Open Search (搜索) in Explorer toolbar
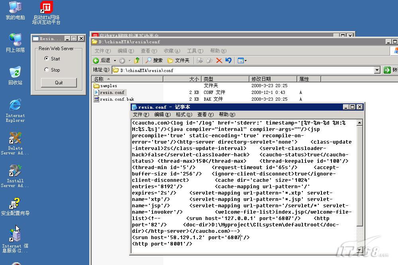Viewport: 398px width, 265px height. [x=154, y=60]
